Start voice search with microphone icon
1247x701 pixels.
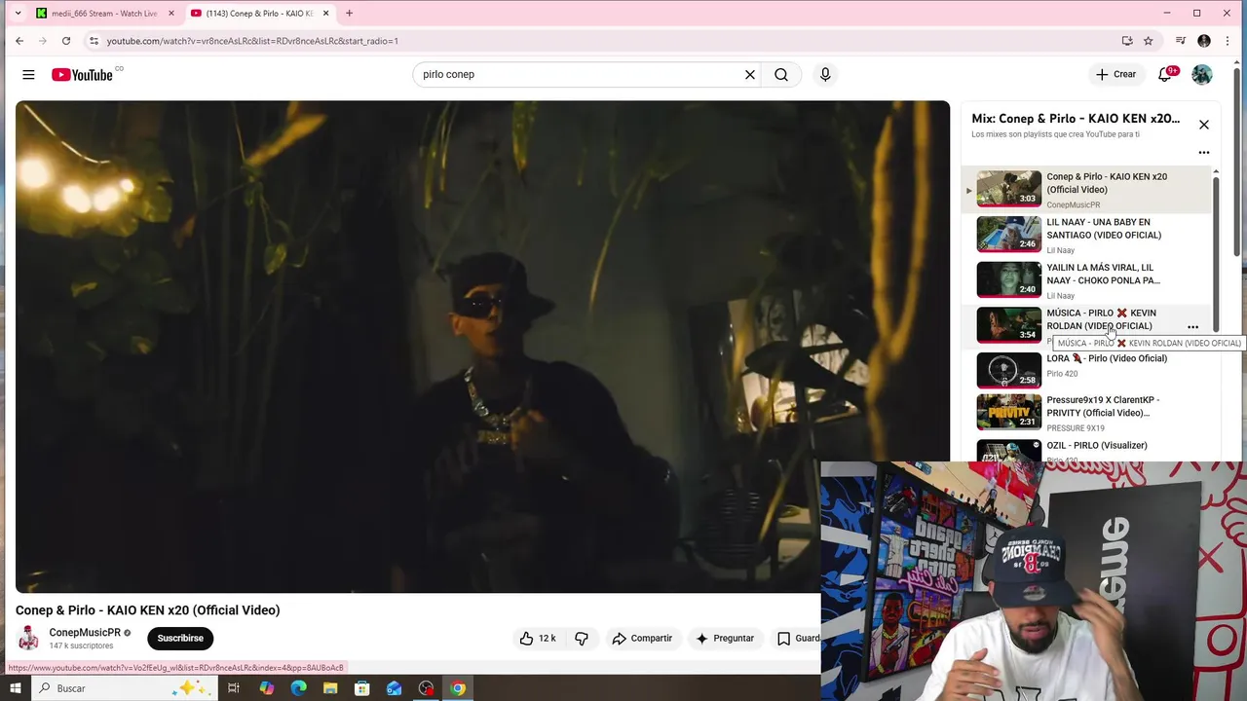[x=825, y=75]
